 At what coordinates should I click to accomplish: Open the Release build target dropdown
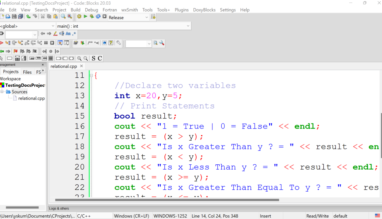[x=146, y=17]
